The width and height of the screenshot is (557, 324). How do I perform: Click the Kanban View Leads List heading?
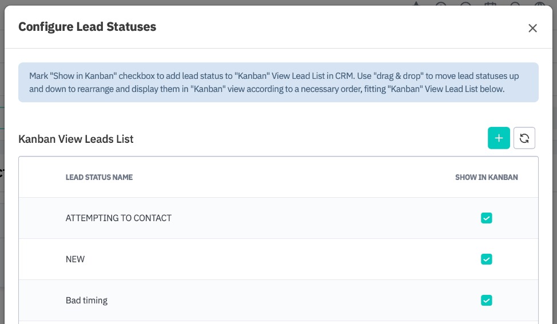(76, 139)
